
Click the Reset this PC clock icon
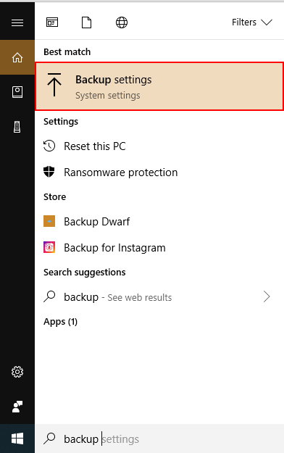49,146
